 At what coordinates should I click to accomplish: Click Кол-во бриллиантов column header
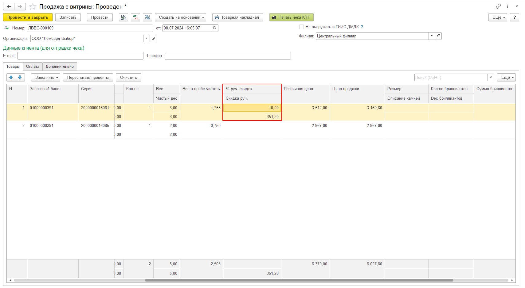click(x=451, y=89)
